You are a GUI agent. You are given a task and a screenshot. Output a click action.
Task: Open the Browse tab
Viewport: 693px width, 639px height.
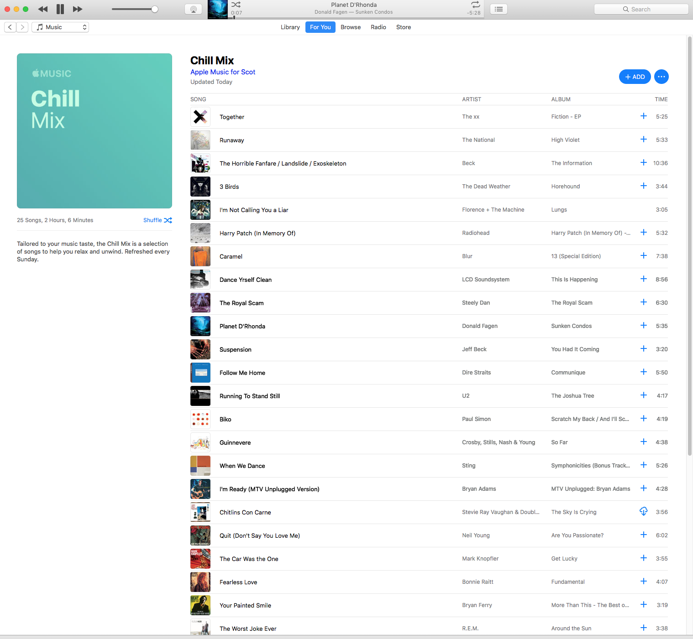[x=351, y=27]
